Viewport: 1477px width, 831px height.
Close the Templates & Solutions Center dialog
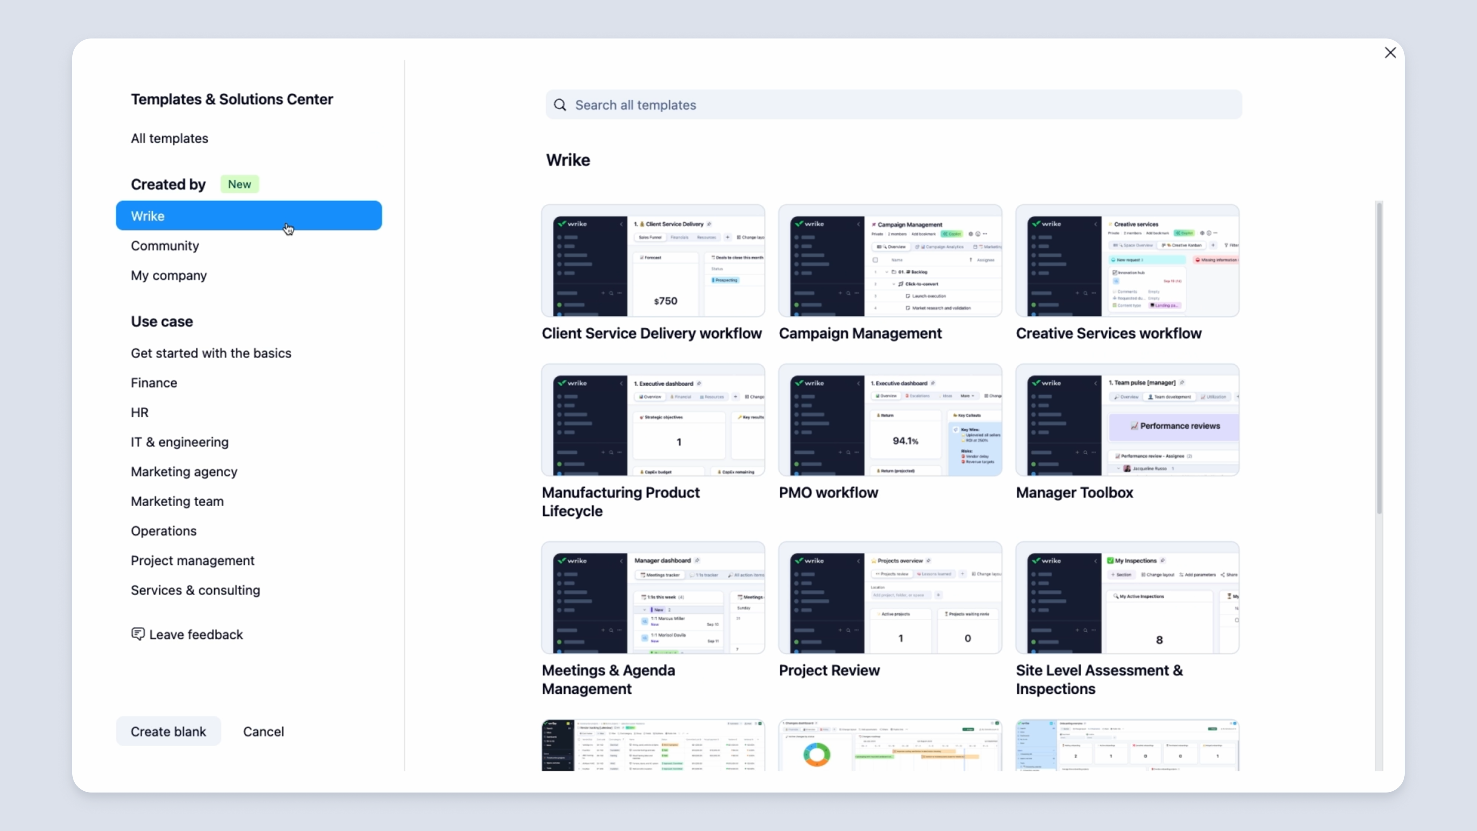click(x=1390, y=53)
